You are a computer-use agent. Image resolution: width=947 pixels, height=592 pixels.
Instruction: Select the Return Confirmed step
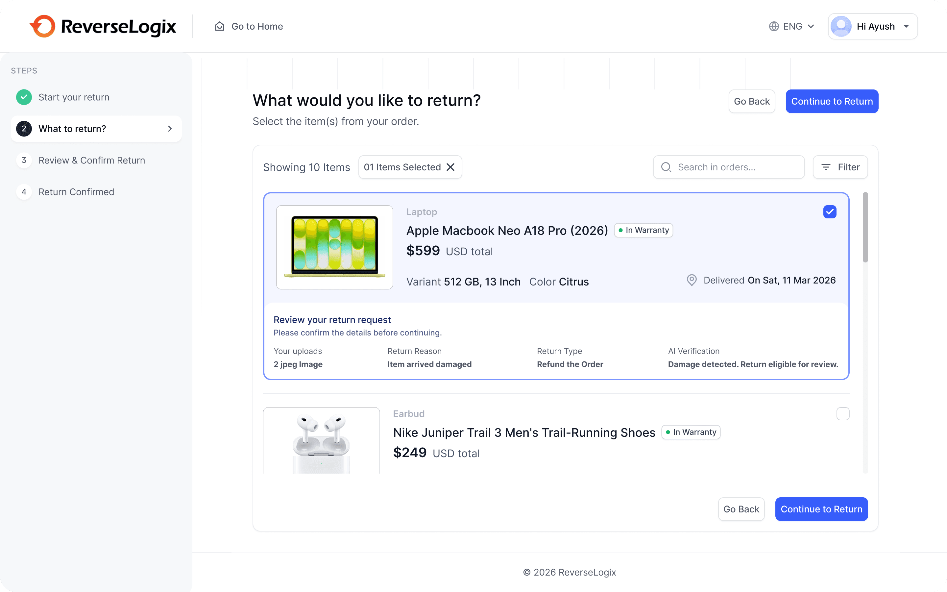click(76, 192)
